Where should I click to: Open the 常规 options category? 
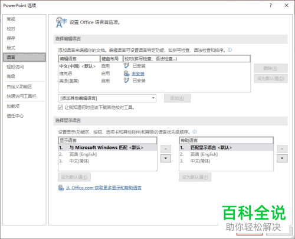(24, 19)
